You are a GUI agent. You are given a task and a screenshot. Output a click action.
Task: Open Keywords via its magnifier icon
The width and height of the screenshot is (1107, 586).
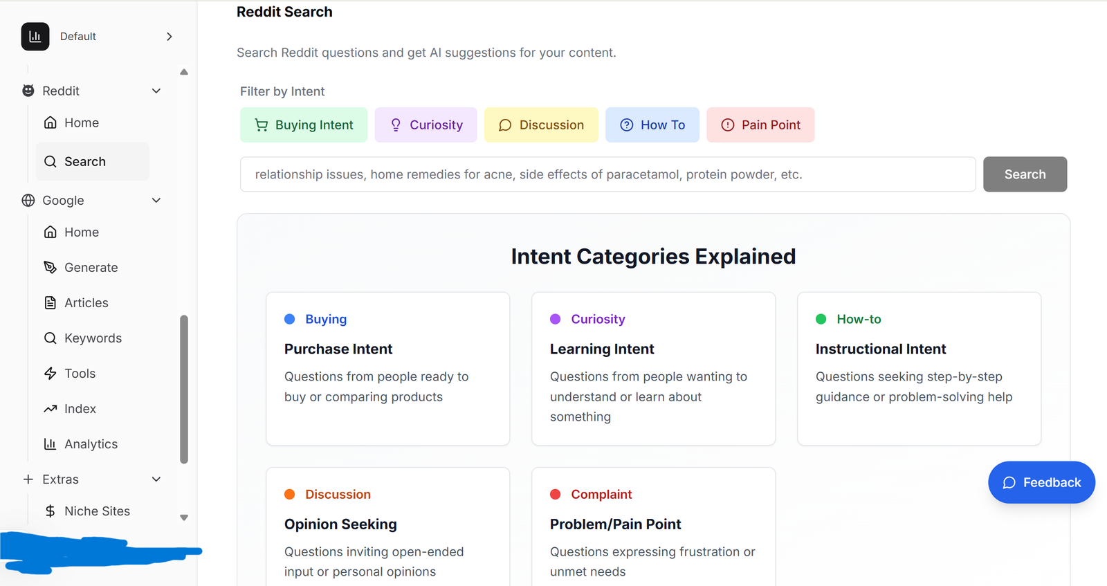coord(51,338)
